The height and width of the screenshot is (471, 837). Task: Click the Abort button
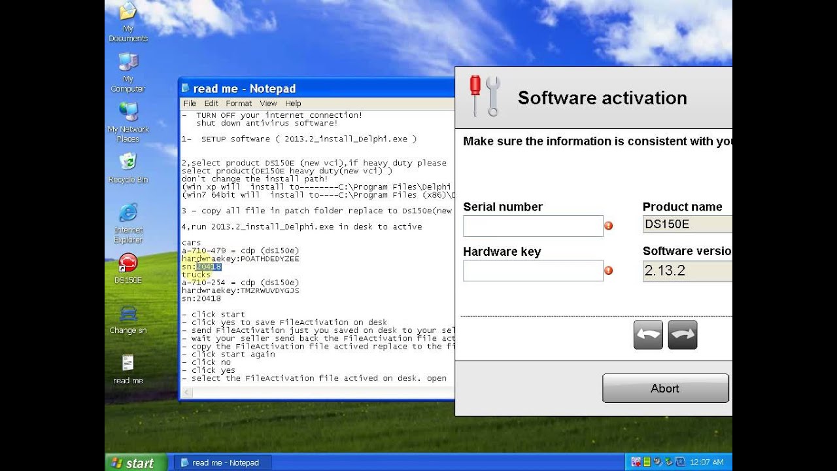click(x=665, y=389)
